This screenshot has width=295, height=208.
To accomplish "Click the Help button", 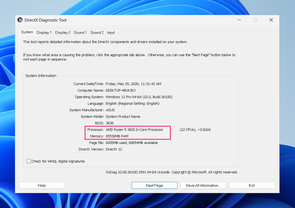I will coord(42,185).
